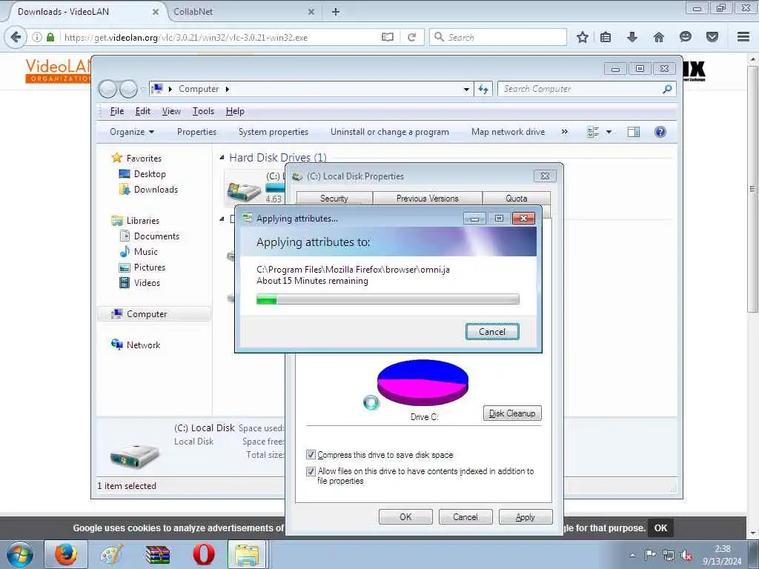Click Apply in Local Disk Properties dialog

526,516
